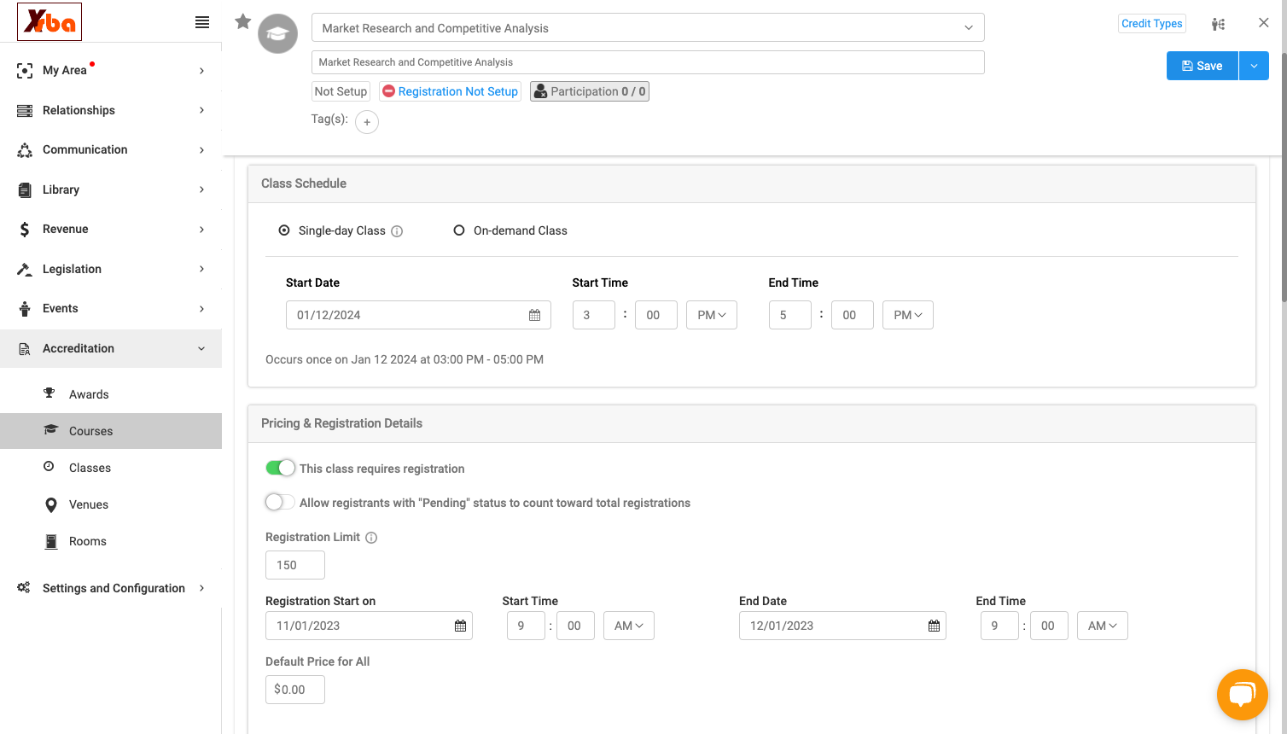Click the Save button
This screenshot has width=1287, height=734.
click(x=1203, y=66)
